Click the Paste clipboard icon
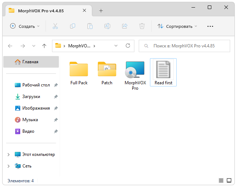This screenshot has height=187, width=237. pos(90,26)
